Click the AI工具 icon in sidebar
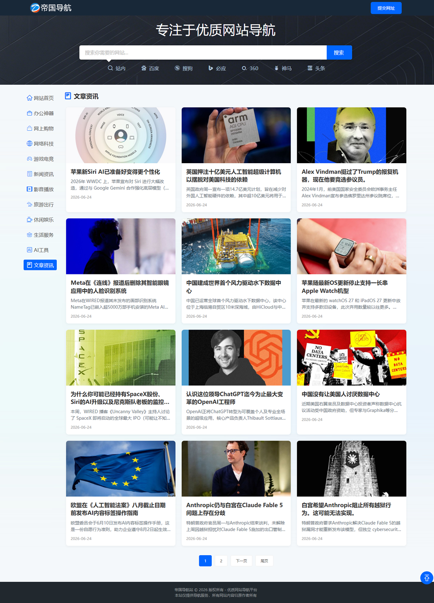This screenshot has width=434, height=603. (x=30, y=250)
